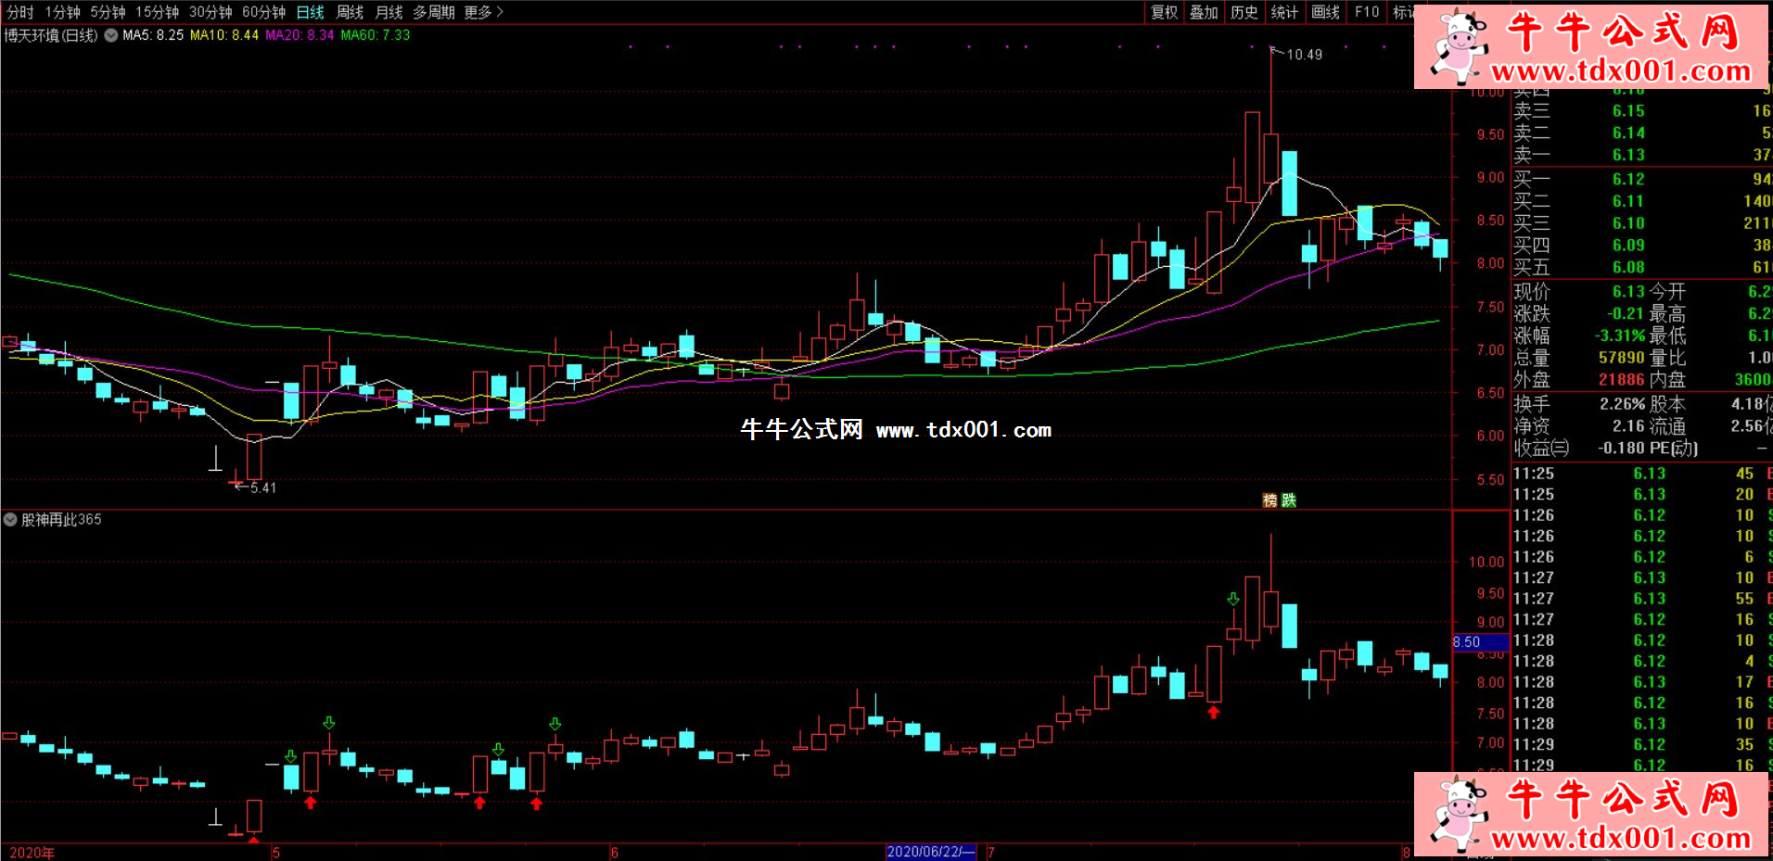Select the 30分钟 period tab
This screenshot has width=1773, height=861.
(210, 12)
